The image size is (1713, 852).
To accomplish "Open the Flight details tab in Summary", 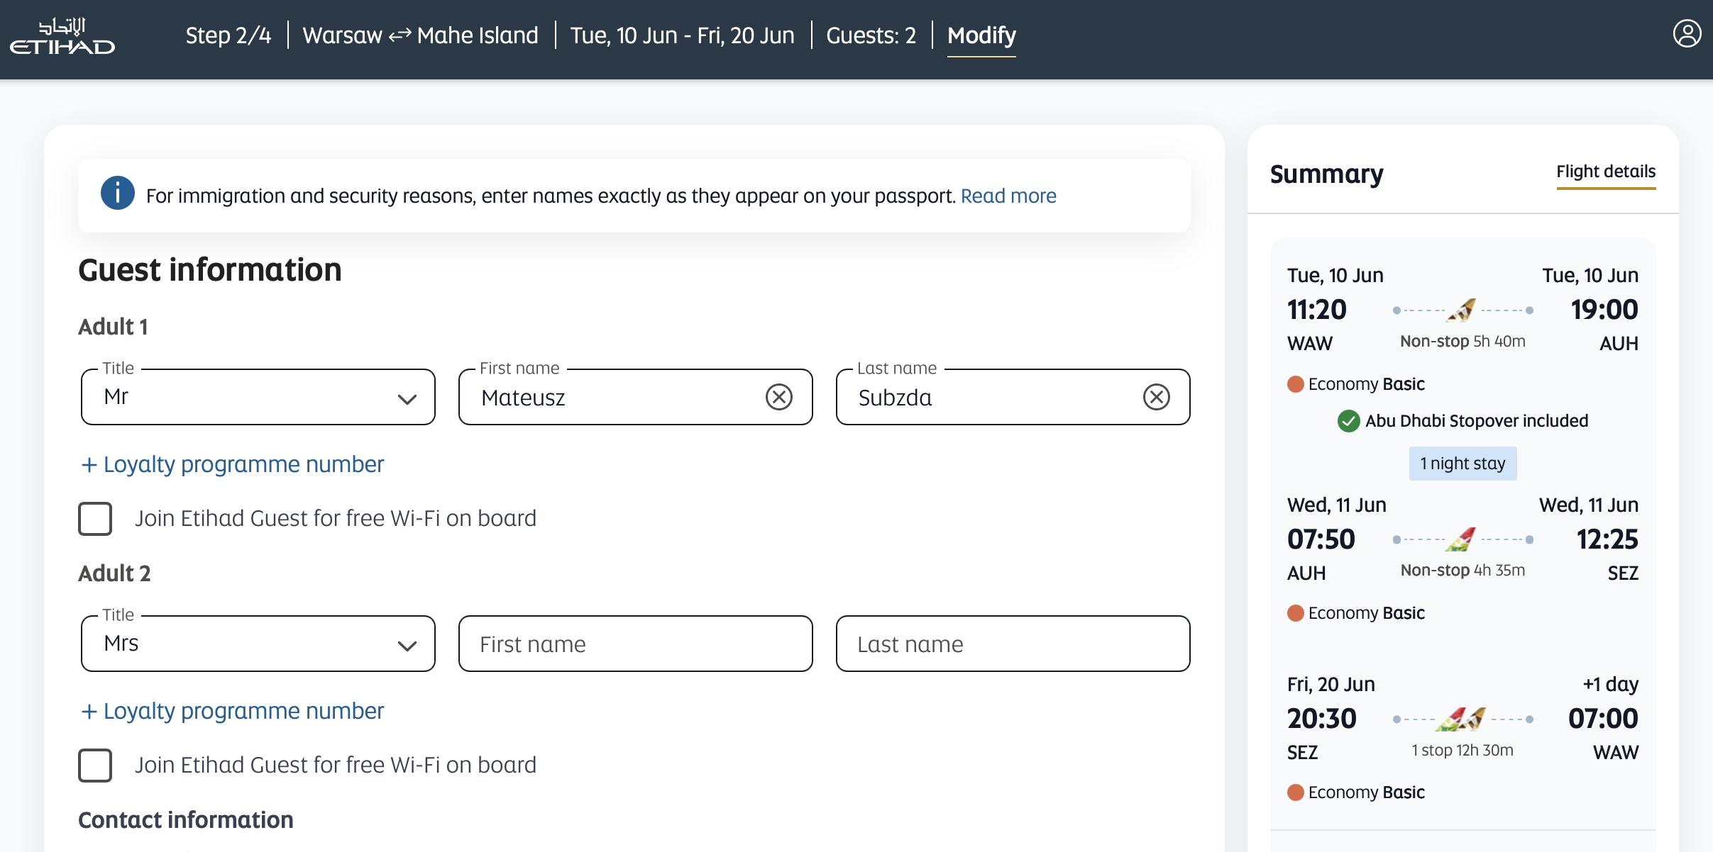I will tap(1606, 172).
